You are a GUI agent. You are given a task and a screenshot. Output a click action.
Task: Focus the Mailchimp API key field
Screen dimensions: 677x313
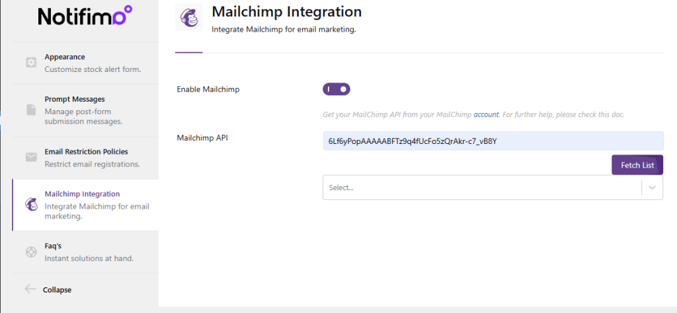pyautogui.click(x=493, y=141)
